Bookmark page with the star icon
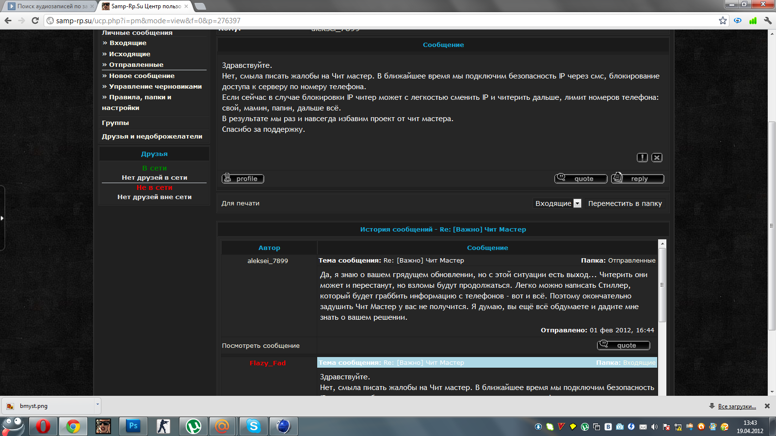This screenshot has width=776, height=436. (x=723, y=20)
